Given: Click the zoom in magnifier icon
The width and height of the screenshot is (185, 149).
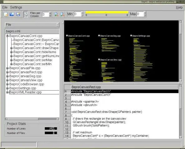Looking at the screenshot, I should pos(56,14).
